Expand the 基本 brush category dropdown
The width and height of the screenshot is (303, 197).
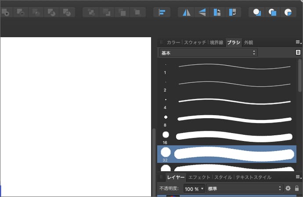click(208, 53)
